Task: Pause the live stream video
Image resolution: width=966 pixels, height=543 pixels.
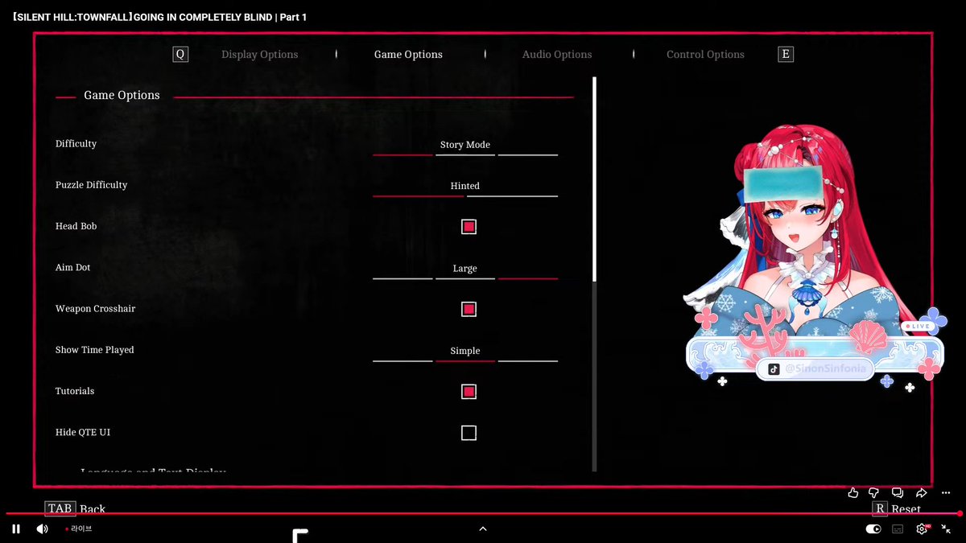Action: coord(16,529)
